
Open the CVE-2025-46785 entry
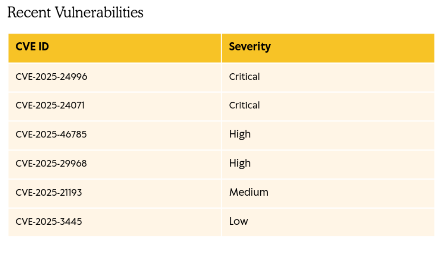click(x=51, y=135)
